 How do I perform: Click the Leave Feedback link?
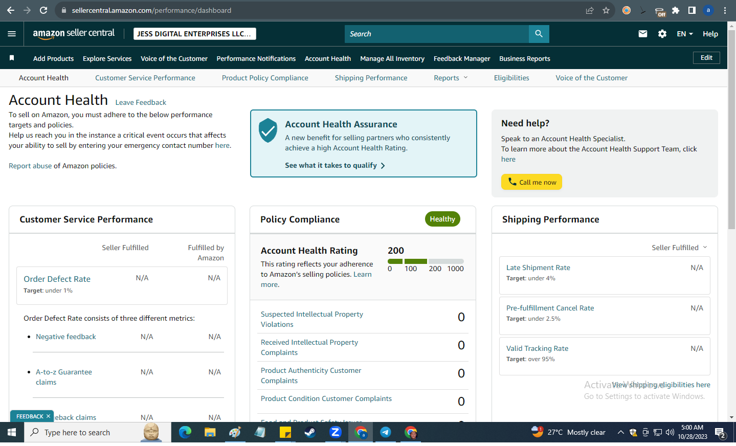[x=141, y=102]
